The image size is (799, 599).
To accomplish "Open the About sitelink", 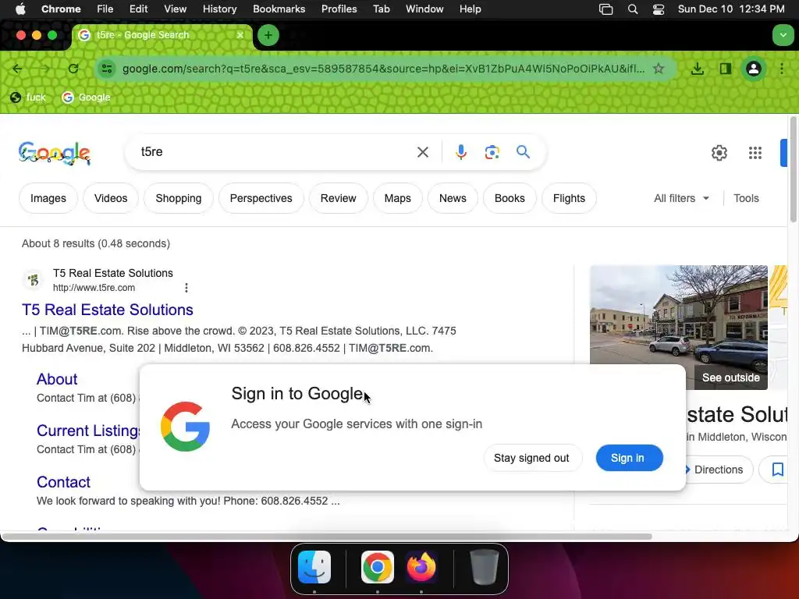I will pyautogui.click(x=57, y=379).
